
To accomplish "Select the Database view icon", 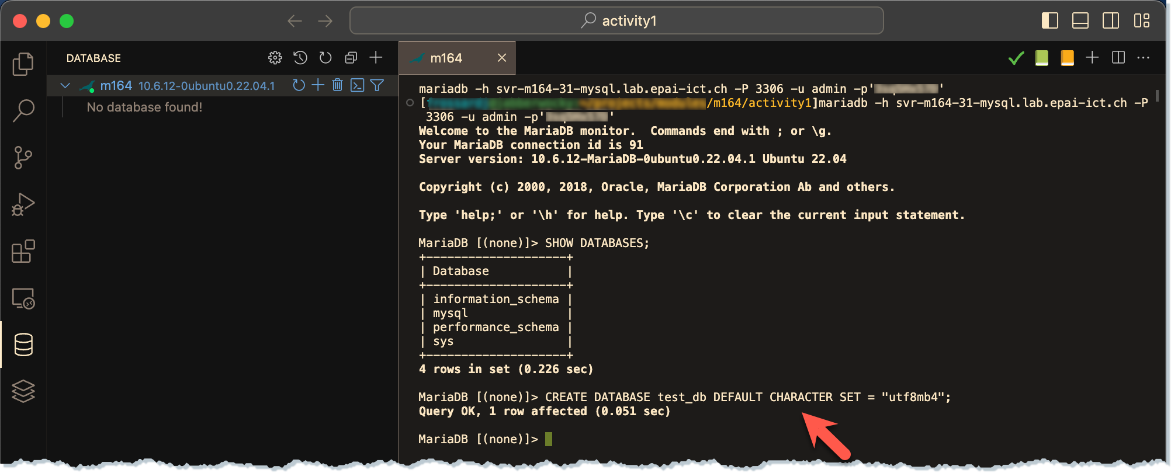I will (x=23, y=345).
